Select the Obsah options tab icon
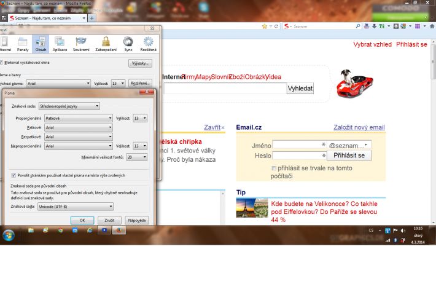This screenshot has width=436, height=289. coord(41,44)
